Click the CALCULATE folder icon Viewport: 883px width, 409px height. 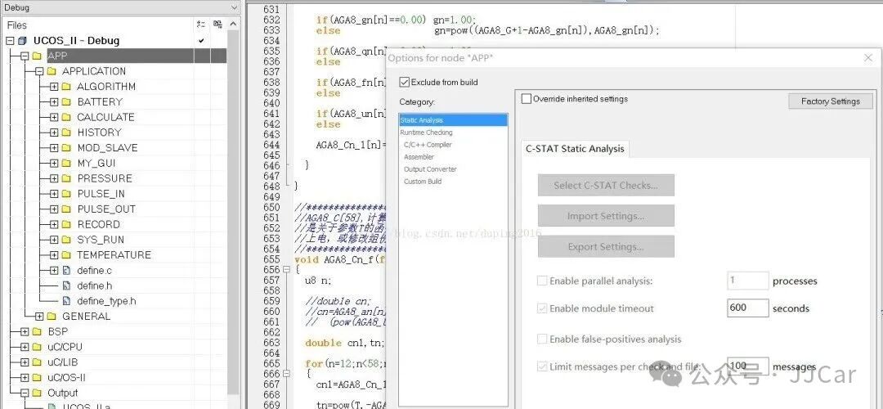[66, 117]
